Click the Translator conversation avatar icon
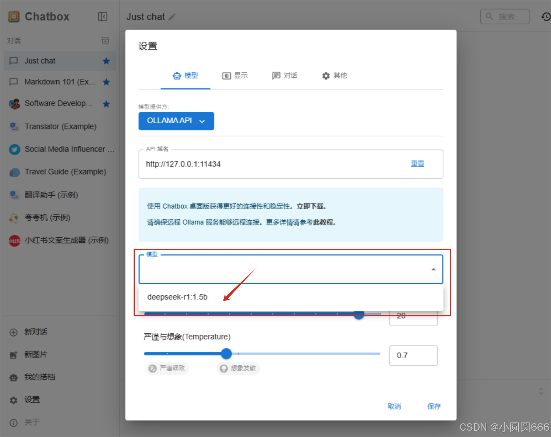The width and height of the screenshot is (551, 437). [x=14, y=127]
